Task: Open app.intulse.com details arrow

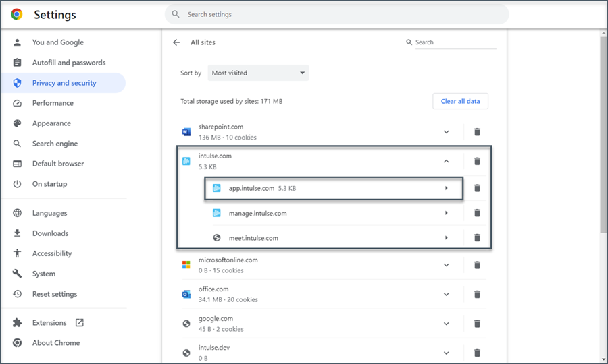Action: pyautogui.click(x=447, y=188)
